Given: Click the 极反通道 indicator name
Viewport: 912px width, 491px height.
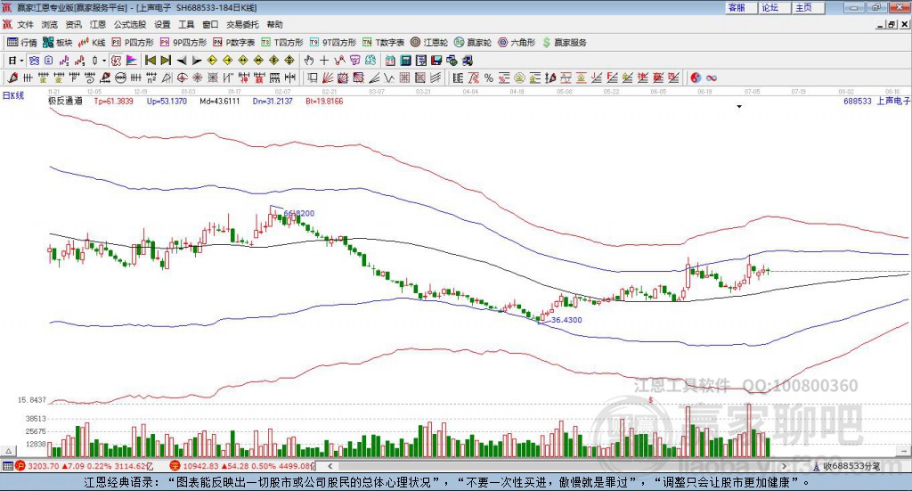Looking at the screenshot, I should 65,102.
